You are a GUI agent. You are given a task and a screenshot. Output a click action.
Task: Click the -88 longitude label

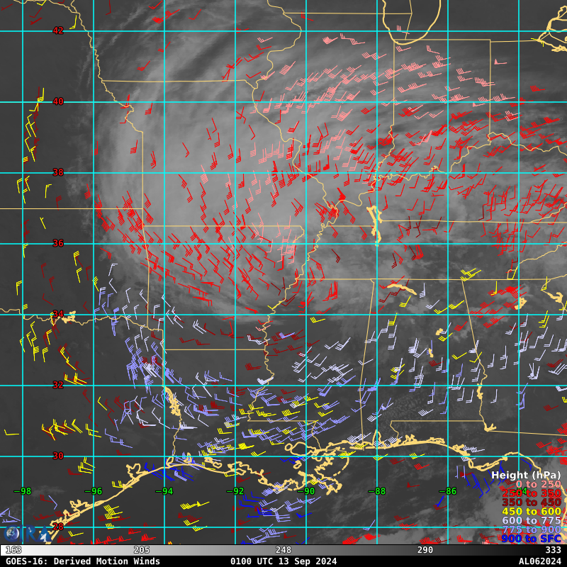(x=377, y=491)
